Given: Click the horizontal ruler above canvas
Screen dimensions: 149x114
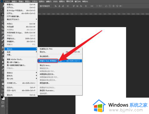Looking at the screenshot, I should coord(93,14).
